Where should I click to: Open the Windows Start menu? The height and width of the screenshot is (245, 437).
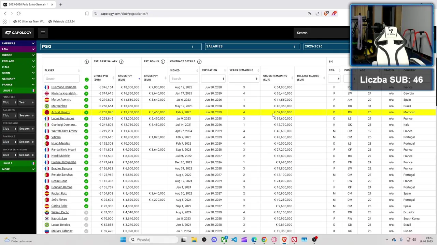(123, 240)
